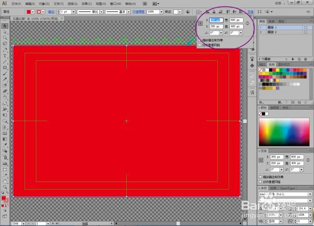This screenshot has width=314, height=226.
Task: Select the Selection (black arrow) tool
Action: coord(5,26)
